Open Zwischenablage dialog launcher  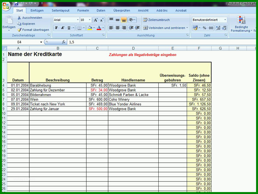coord(49,35)
